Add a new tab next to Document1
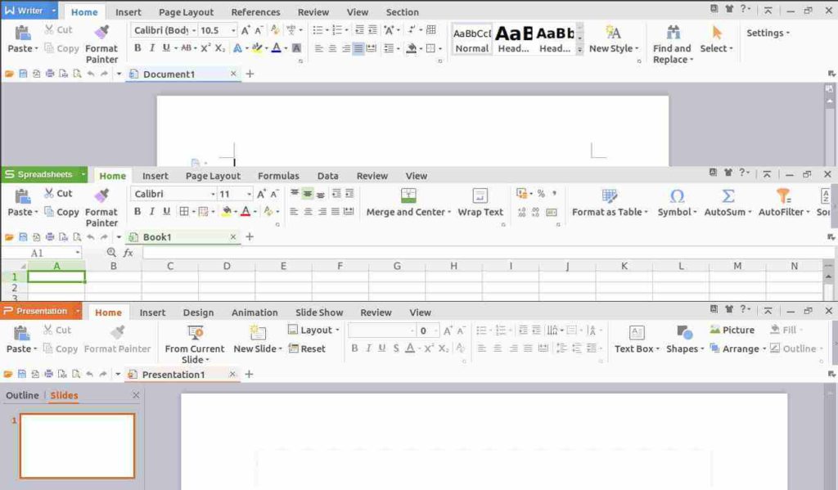 pyautogui.click(x=250, y=74)
